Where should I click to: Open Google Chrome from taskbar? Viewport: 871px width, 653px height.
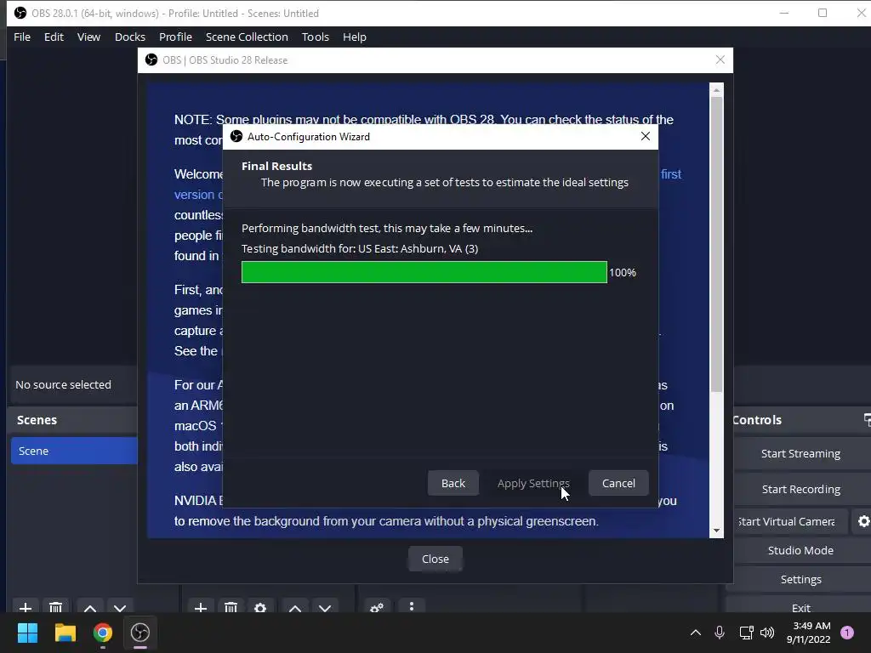coord(103,633)
